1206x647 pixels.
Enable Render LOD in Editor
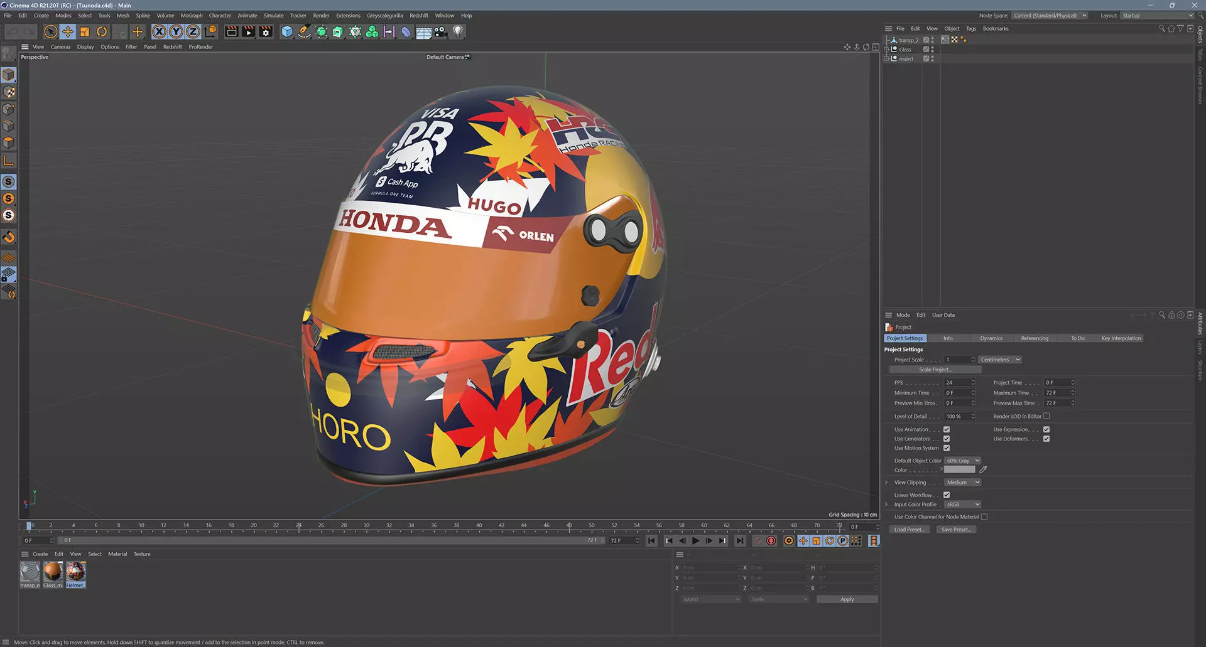[1046, 416]
